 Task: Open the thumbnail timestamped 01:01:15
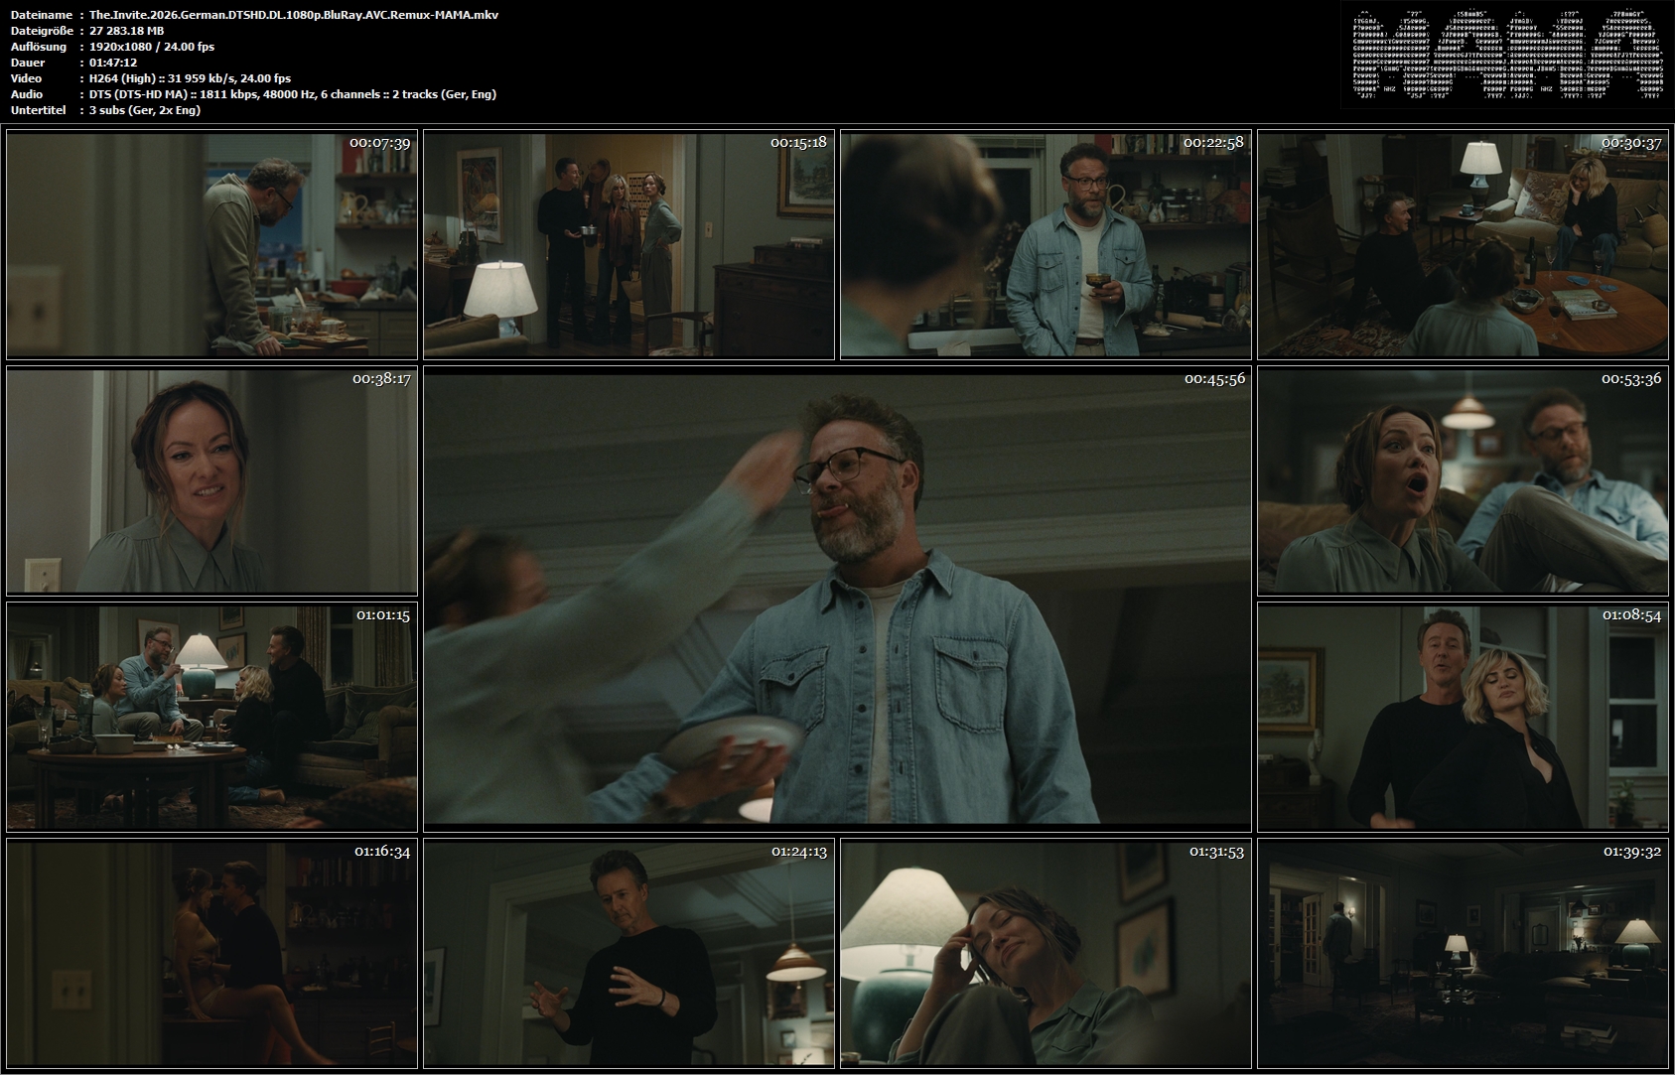(211, 718)
